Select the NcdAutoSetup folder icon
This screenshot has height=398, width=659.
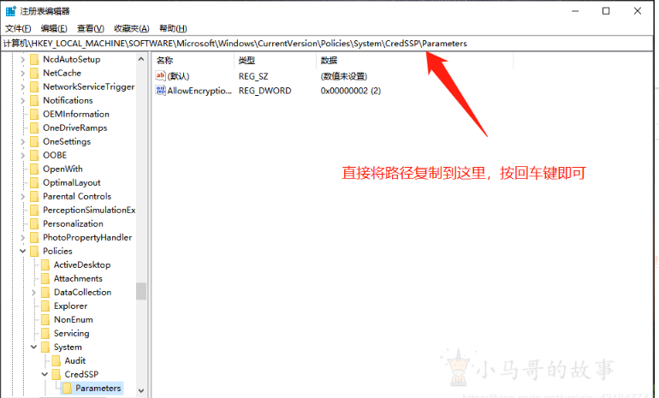coord(34,60)
